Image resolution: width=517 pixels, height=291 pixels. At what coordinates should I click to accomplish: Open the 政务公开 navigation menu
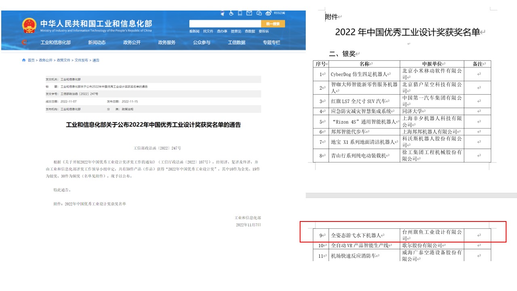pyautogui.click(x=132, y=42)
